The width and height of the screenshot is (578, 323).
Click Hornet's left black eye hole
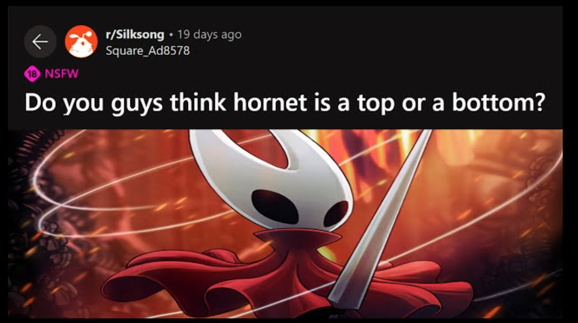point(274,207)
